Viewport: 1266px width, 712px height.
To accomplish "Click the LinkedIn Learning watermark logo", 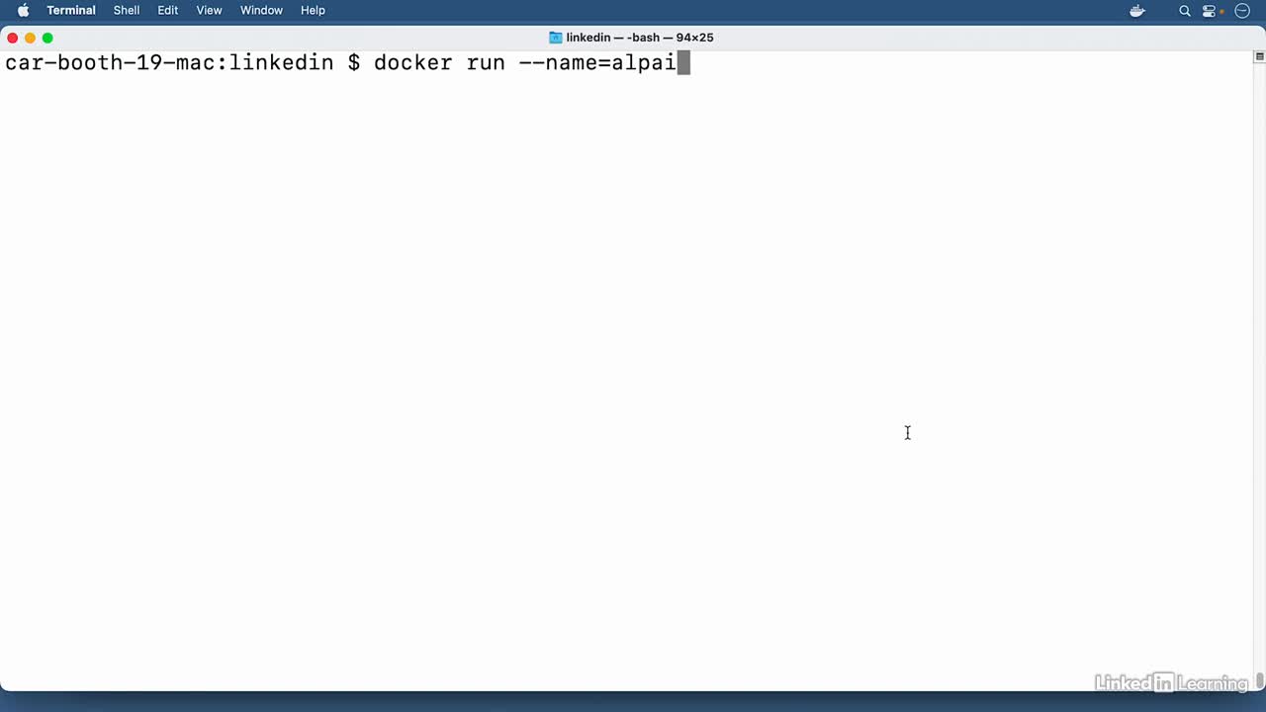I will 1171,682.
